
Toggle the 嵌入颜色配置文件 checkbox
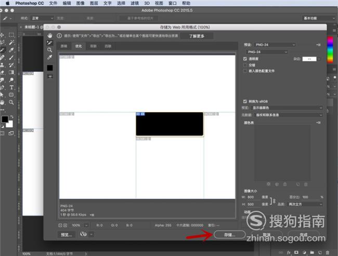[245, 71]
